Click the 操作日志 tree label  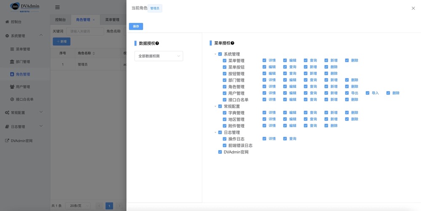click(236, 139)
